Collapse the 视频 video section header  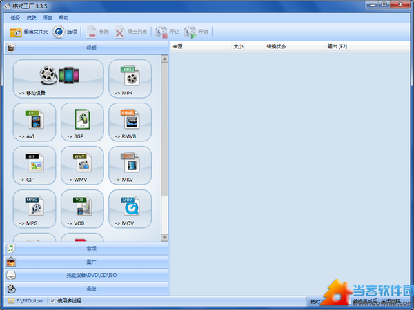point(86,48)
